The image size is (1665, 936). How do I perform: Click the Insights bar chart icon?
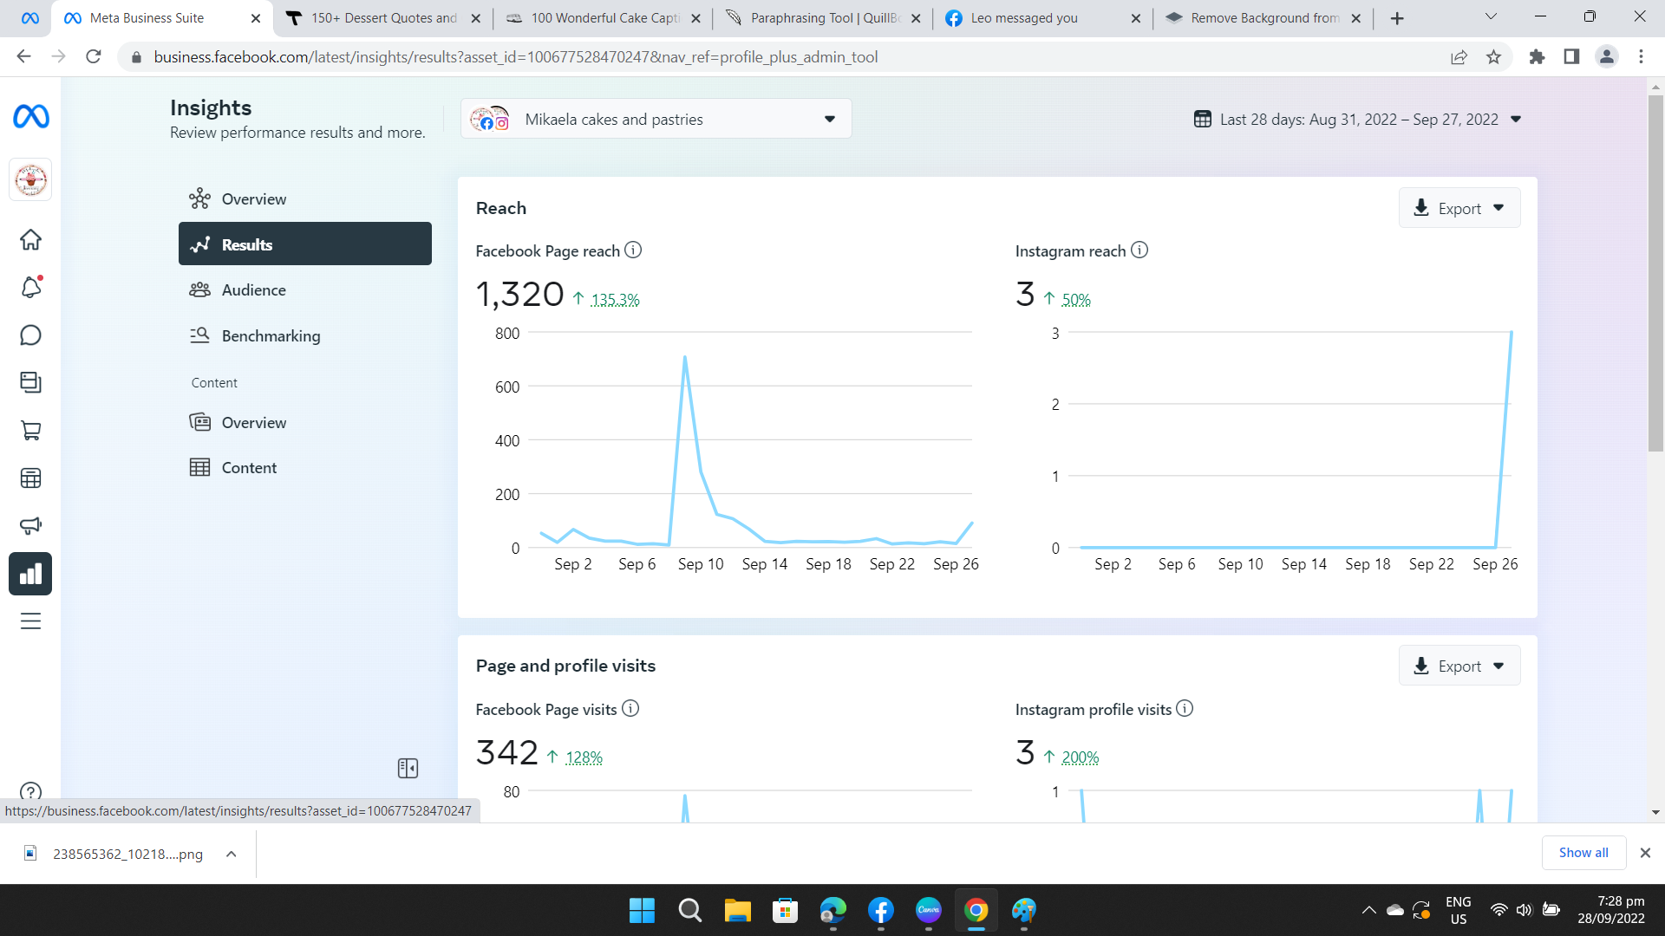[x=30, y=574]
